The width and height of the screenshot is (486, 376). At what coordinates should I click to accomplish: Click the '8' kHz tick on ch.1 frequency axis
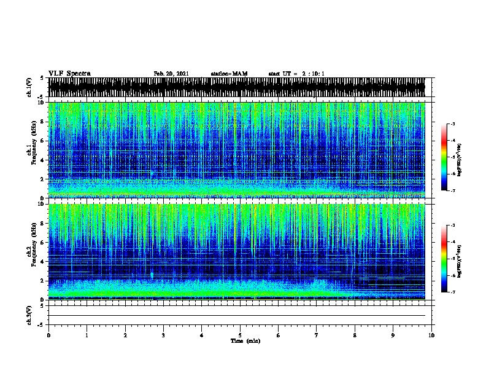tap(42, 122)
